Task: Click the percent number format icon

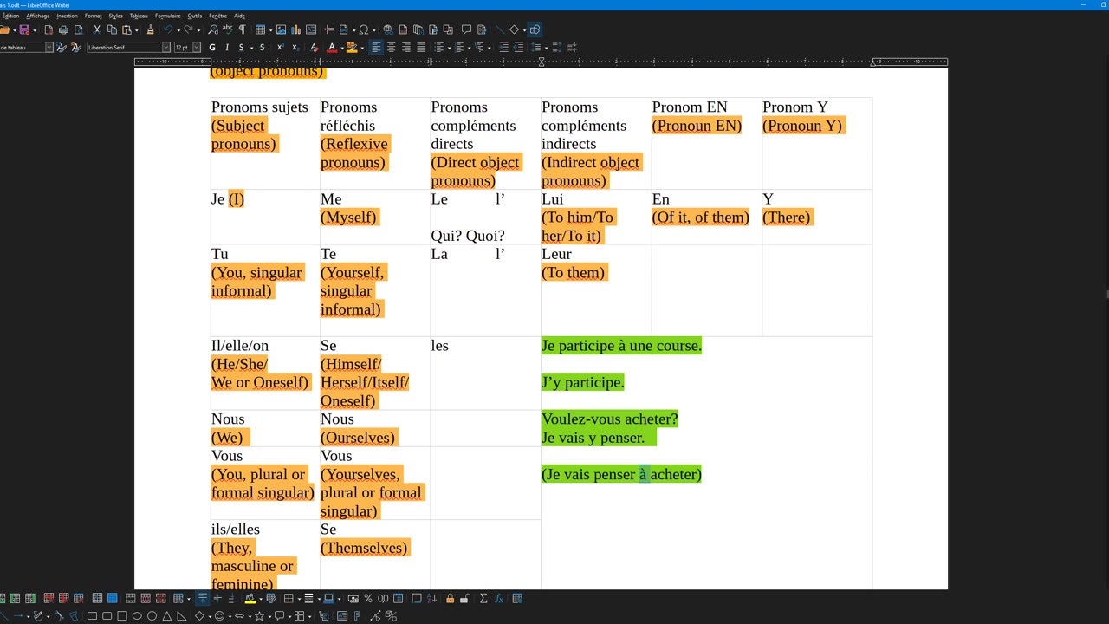Action: [368, 599]
